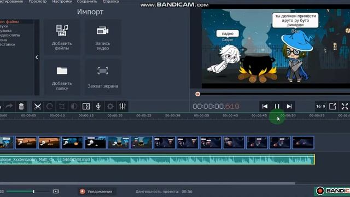Click the 00:00:55 ruler mark
The image size is (350, 197).
point(317,115)
